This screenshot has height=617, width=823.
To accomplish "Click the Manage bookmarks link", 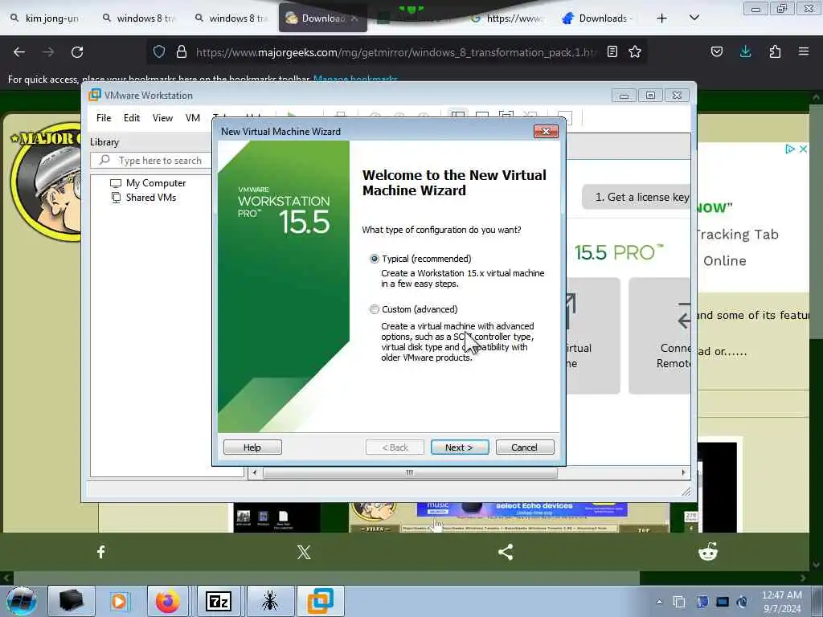I will pos(355,79).
